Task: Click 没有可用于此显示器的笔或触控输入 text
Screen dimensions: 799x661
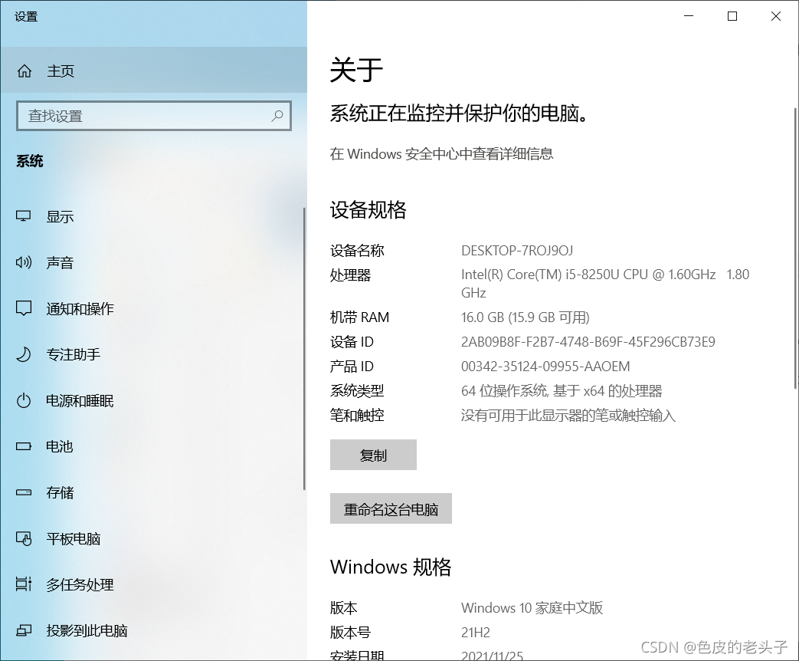Action: [568, 415]
